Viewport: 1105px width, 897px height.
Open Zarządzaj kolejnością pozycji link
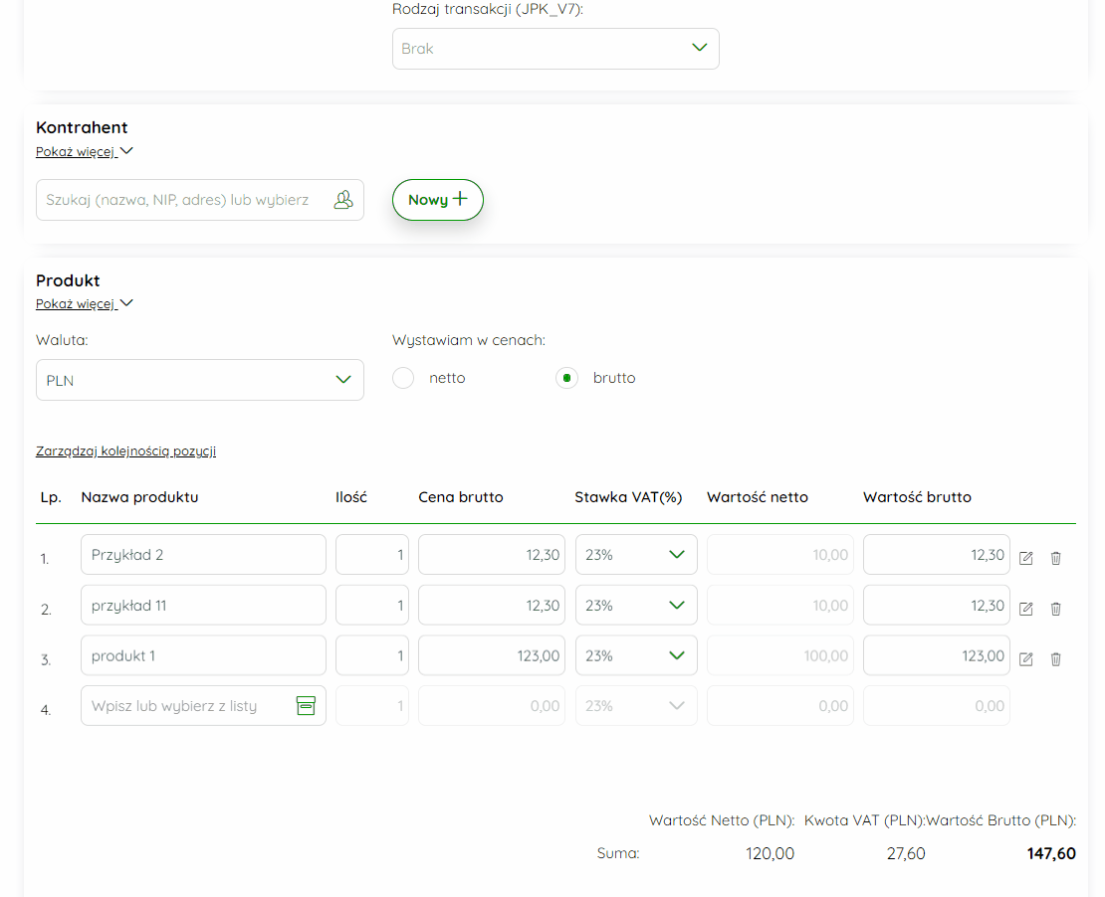[x=125, y=450]
